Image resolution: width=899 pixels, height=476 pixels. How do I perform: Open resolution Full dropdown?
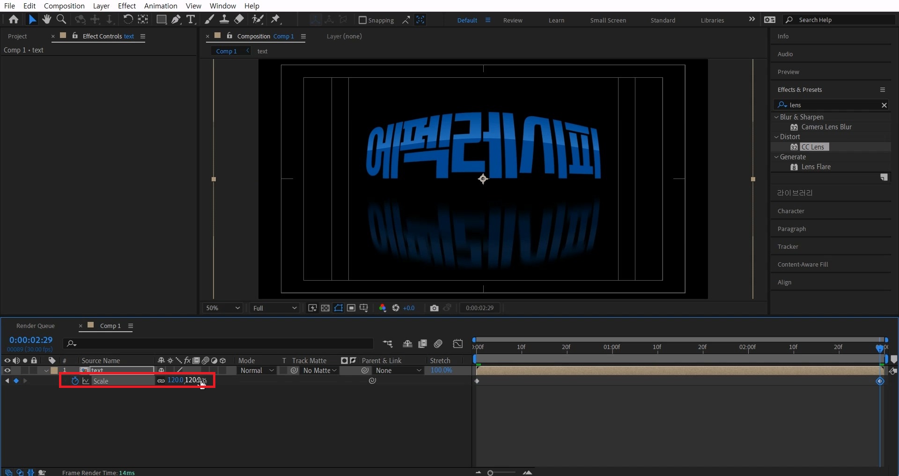(275, 308)
